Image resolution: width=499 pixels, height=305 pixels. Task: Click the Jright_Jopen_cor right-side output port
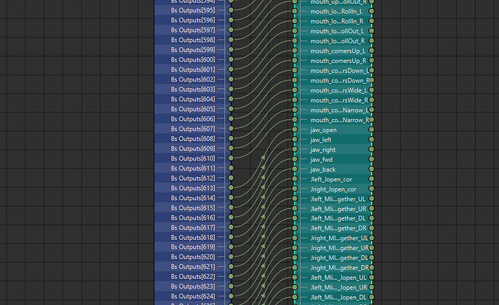point(371,189)
